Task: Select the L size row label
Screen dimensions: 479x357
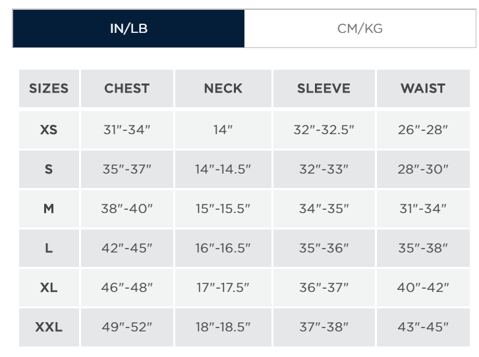Action: (49, 248)
